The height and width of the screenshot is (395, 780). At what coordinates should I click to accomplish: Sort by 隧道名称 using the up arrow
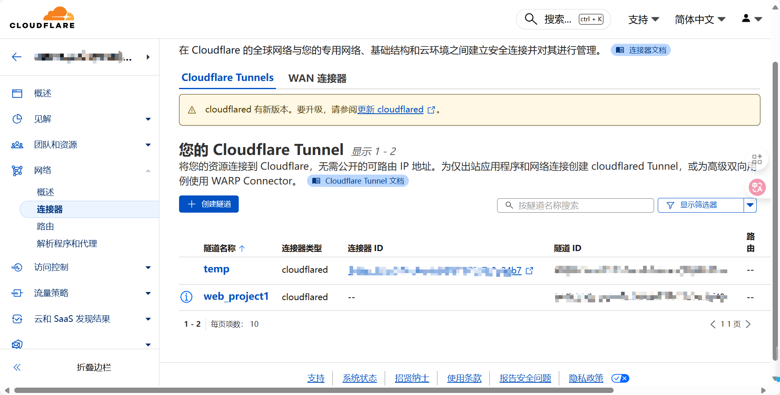242,248
